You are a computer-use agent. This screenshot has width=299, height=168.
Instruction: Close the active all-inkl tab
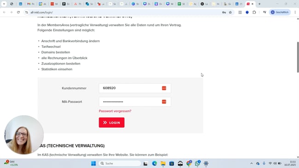coord(253,4)
